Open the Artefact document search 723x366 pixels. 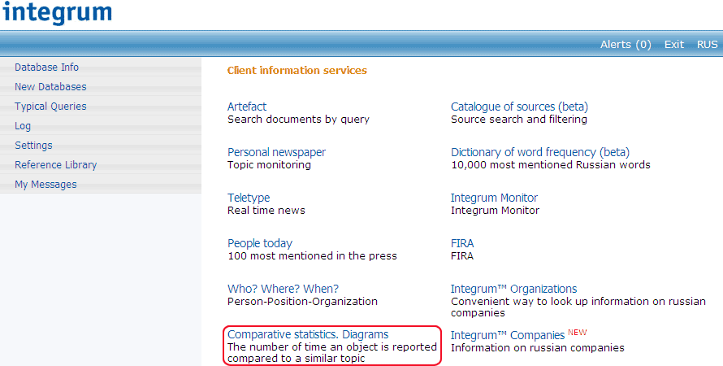pos(247,107)
